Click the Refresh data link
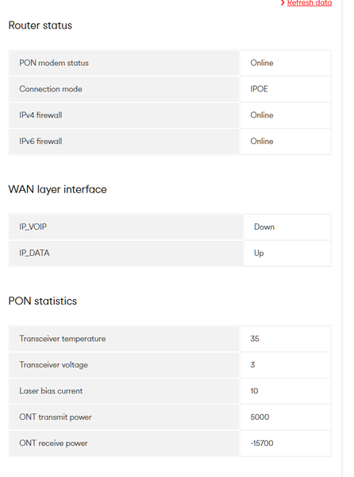 [310, 2]
